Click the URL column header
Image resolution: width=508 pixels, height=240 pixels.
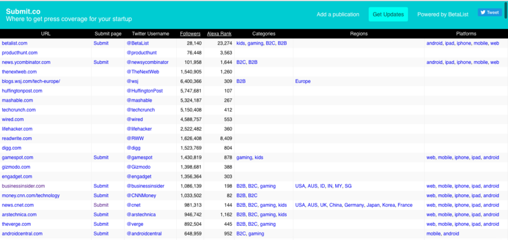coord(46,34)
